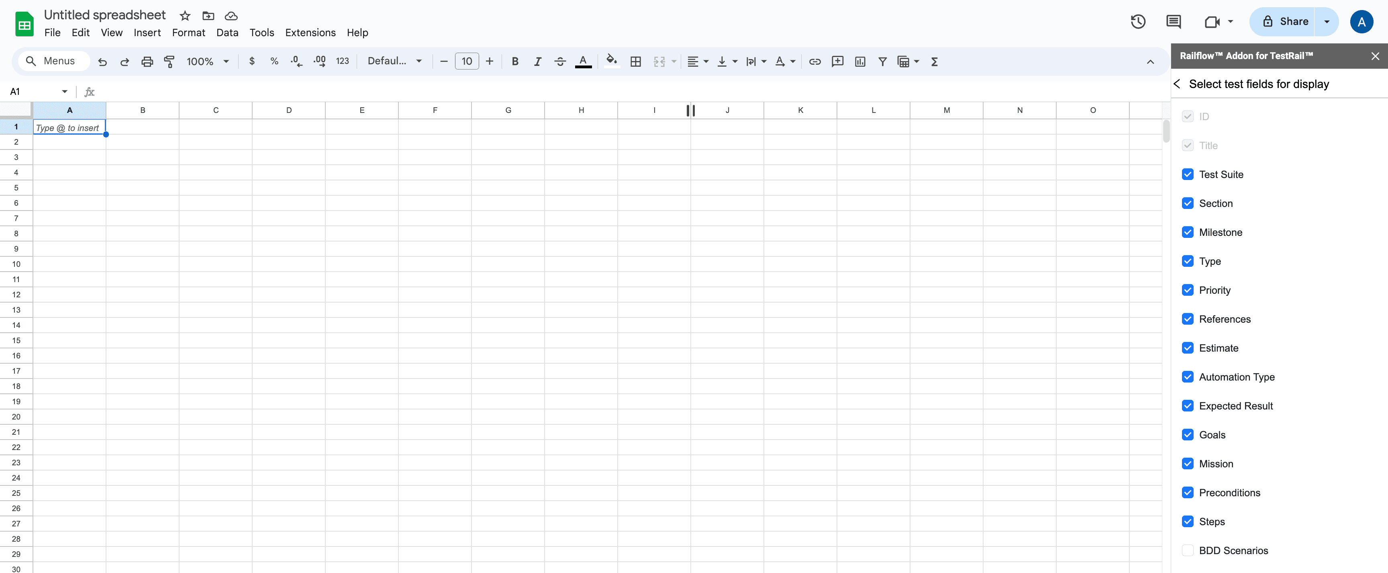
Task: Click the Merge cells icon
Action: coord(659,61)
